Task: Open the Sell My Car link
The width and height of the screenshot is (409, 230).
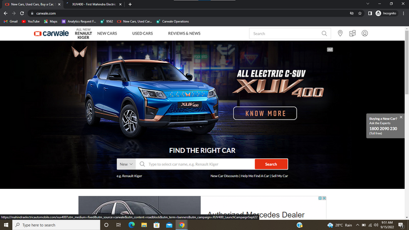Action: [280, 176]
